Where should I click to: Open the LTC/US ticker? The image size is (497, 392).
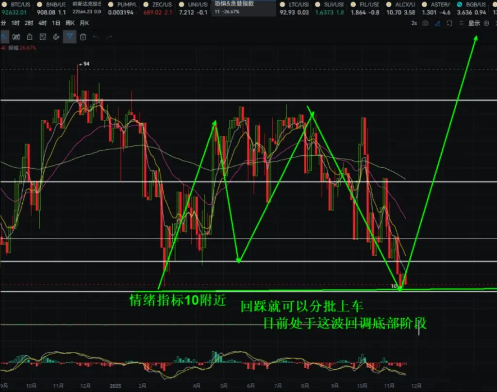[x=294, y=8]
